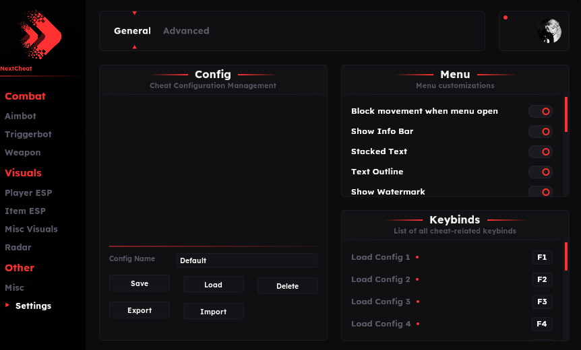Click red dot next to Load Config 1
Screen dimensions: 581x350
pyautogui.click(x=417, y=257)
